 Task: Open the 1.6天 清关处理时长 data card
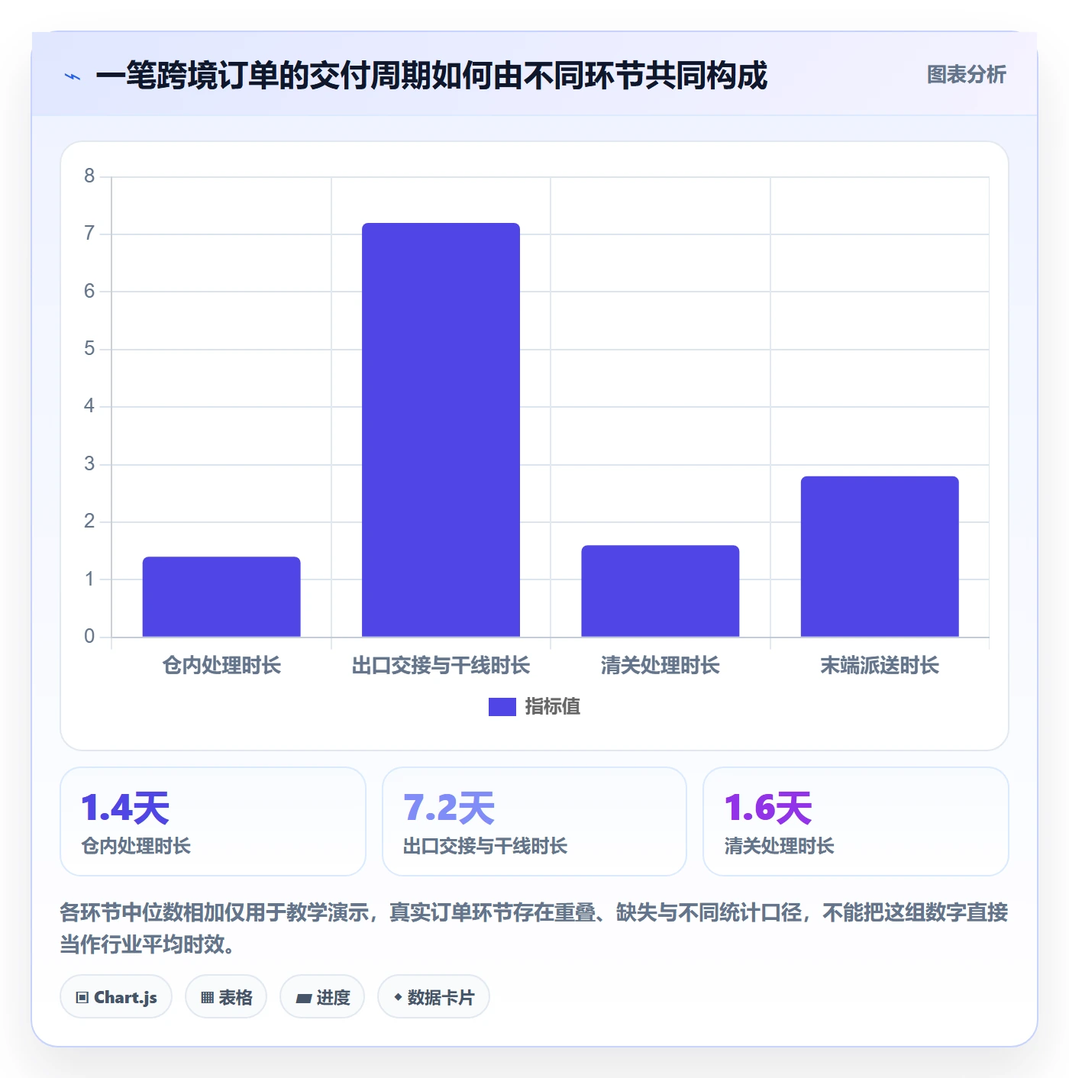point(856,821)
